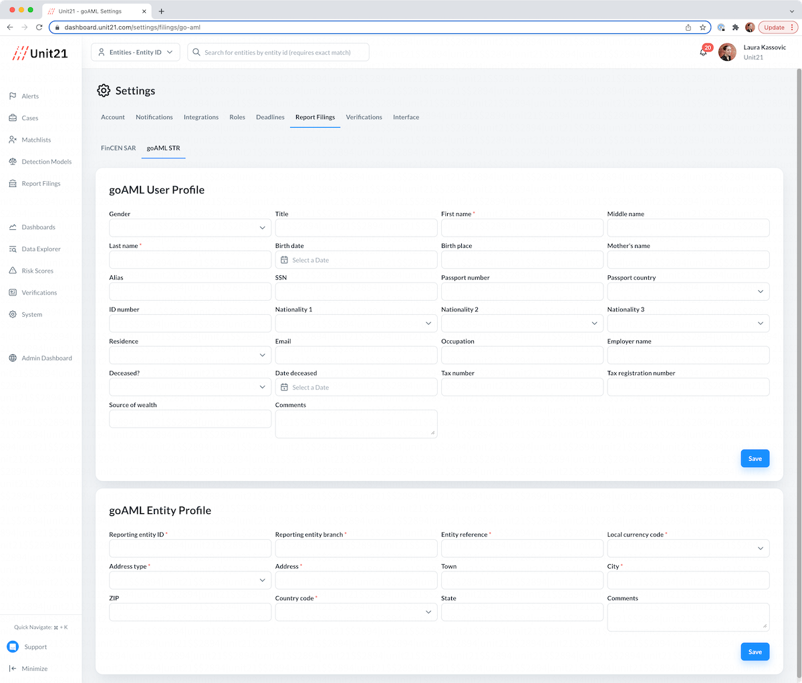This screenshot has height=683, width=802.
Task: Expand the Address type dropdown
Action: tap(190, 580)
